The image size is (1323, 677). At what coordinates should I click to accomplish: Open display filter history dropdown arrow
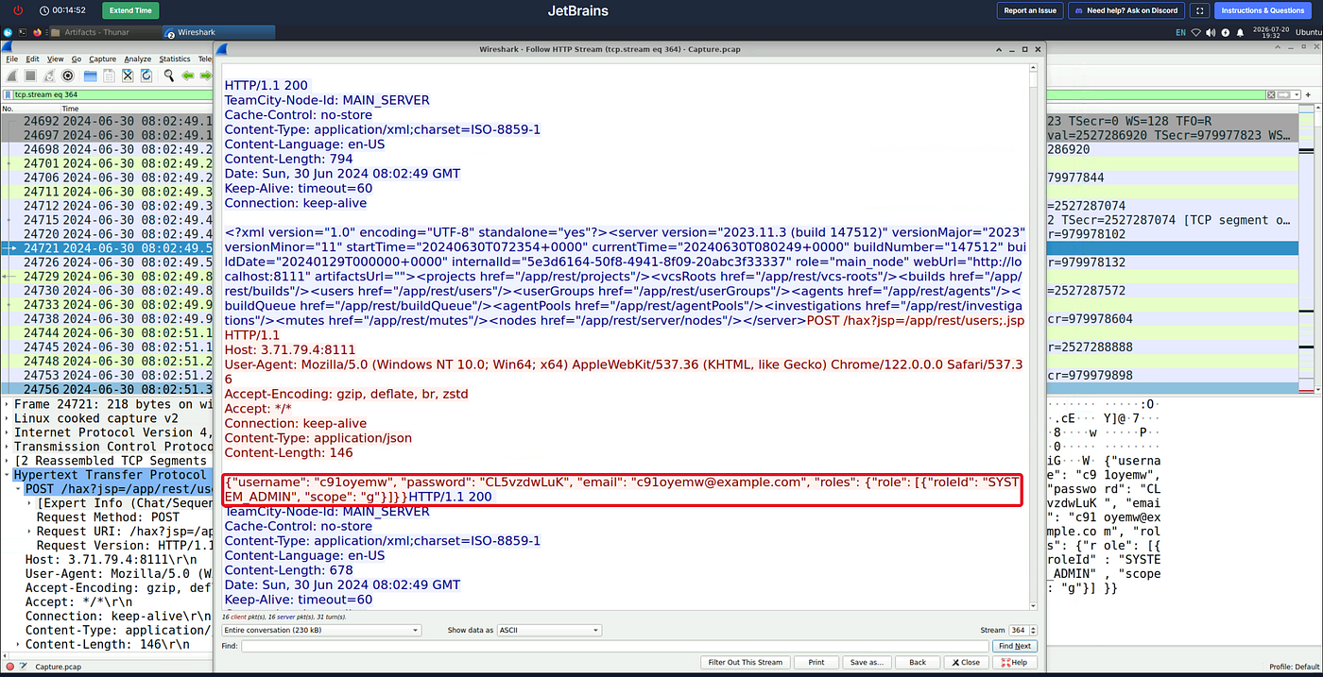[x=1297, y=94]
